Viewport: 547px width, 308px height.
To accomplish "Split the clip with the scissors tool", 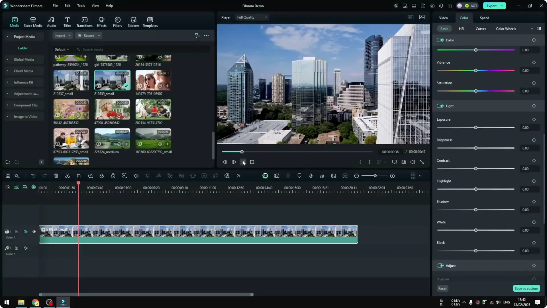I will [68, 176].
